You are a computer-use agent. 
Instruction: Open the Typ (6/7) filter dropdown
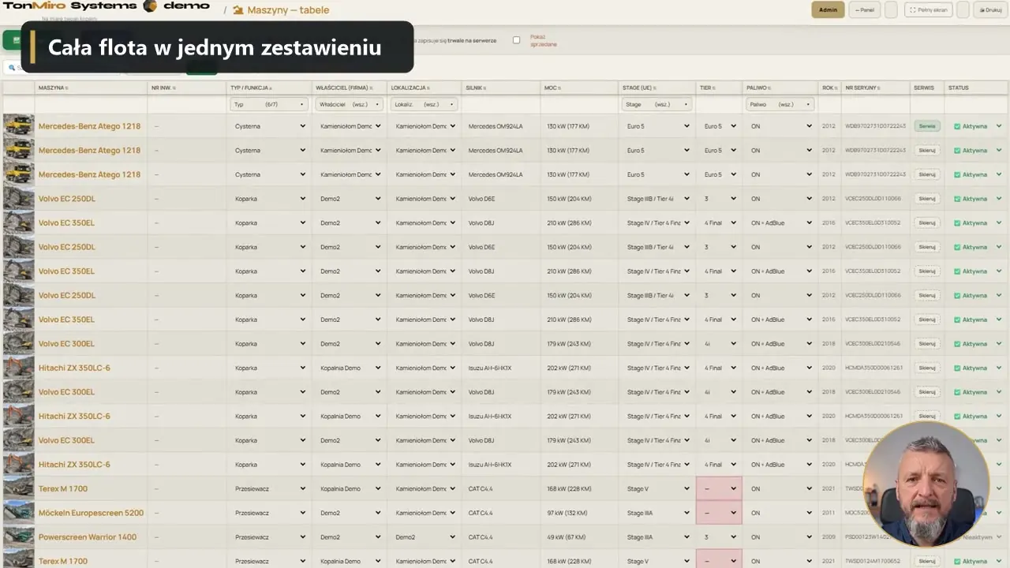click(269, 104)
